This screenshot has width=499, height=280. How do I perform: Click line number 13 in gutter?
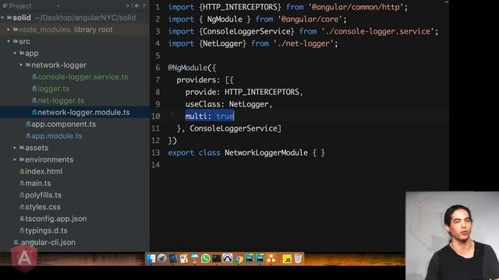click(156, 152)
